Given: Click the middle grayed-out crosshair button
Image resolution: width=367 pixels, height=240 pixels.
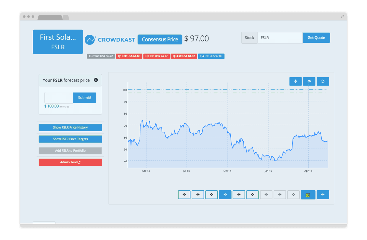Looking at the screenshot, I should tap(280, 195).
